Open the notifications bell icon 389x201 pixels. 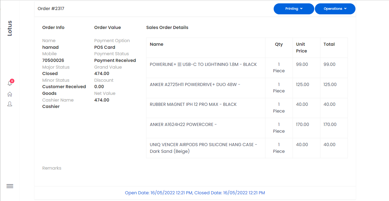[10, 83]
